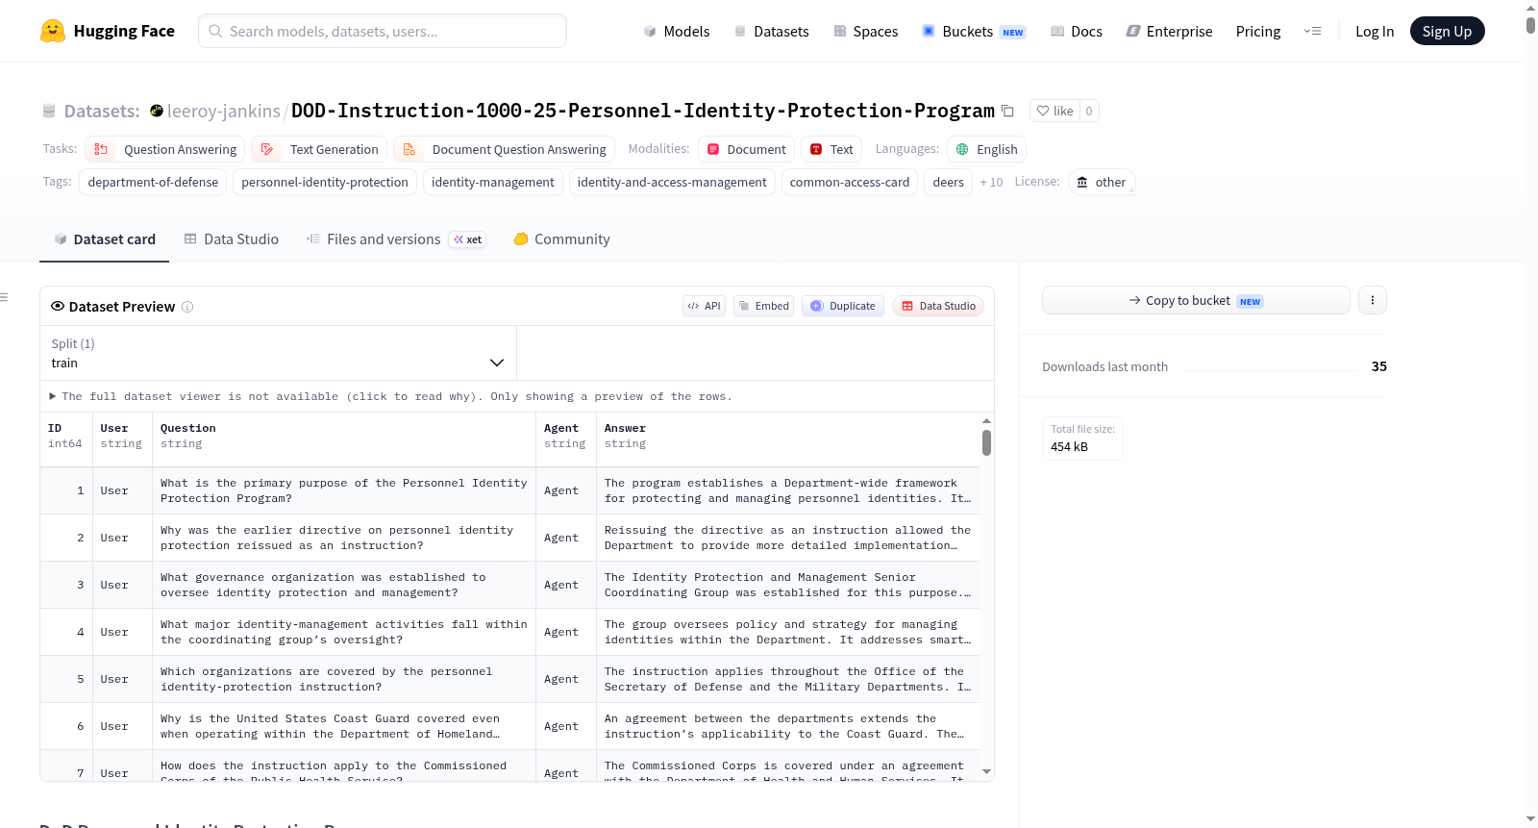Image resolution: width=1538 pixels, height=828 pixels.
Task: Select the Document Question Answering task tag
Action: [x=504, y=149]
